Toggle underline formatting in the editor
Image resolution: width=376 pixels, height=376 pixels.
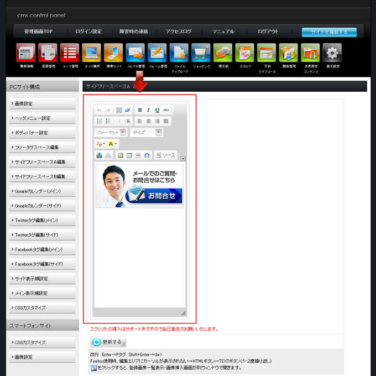click(157, 110)
